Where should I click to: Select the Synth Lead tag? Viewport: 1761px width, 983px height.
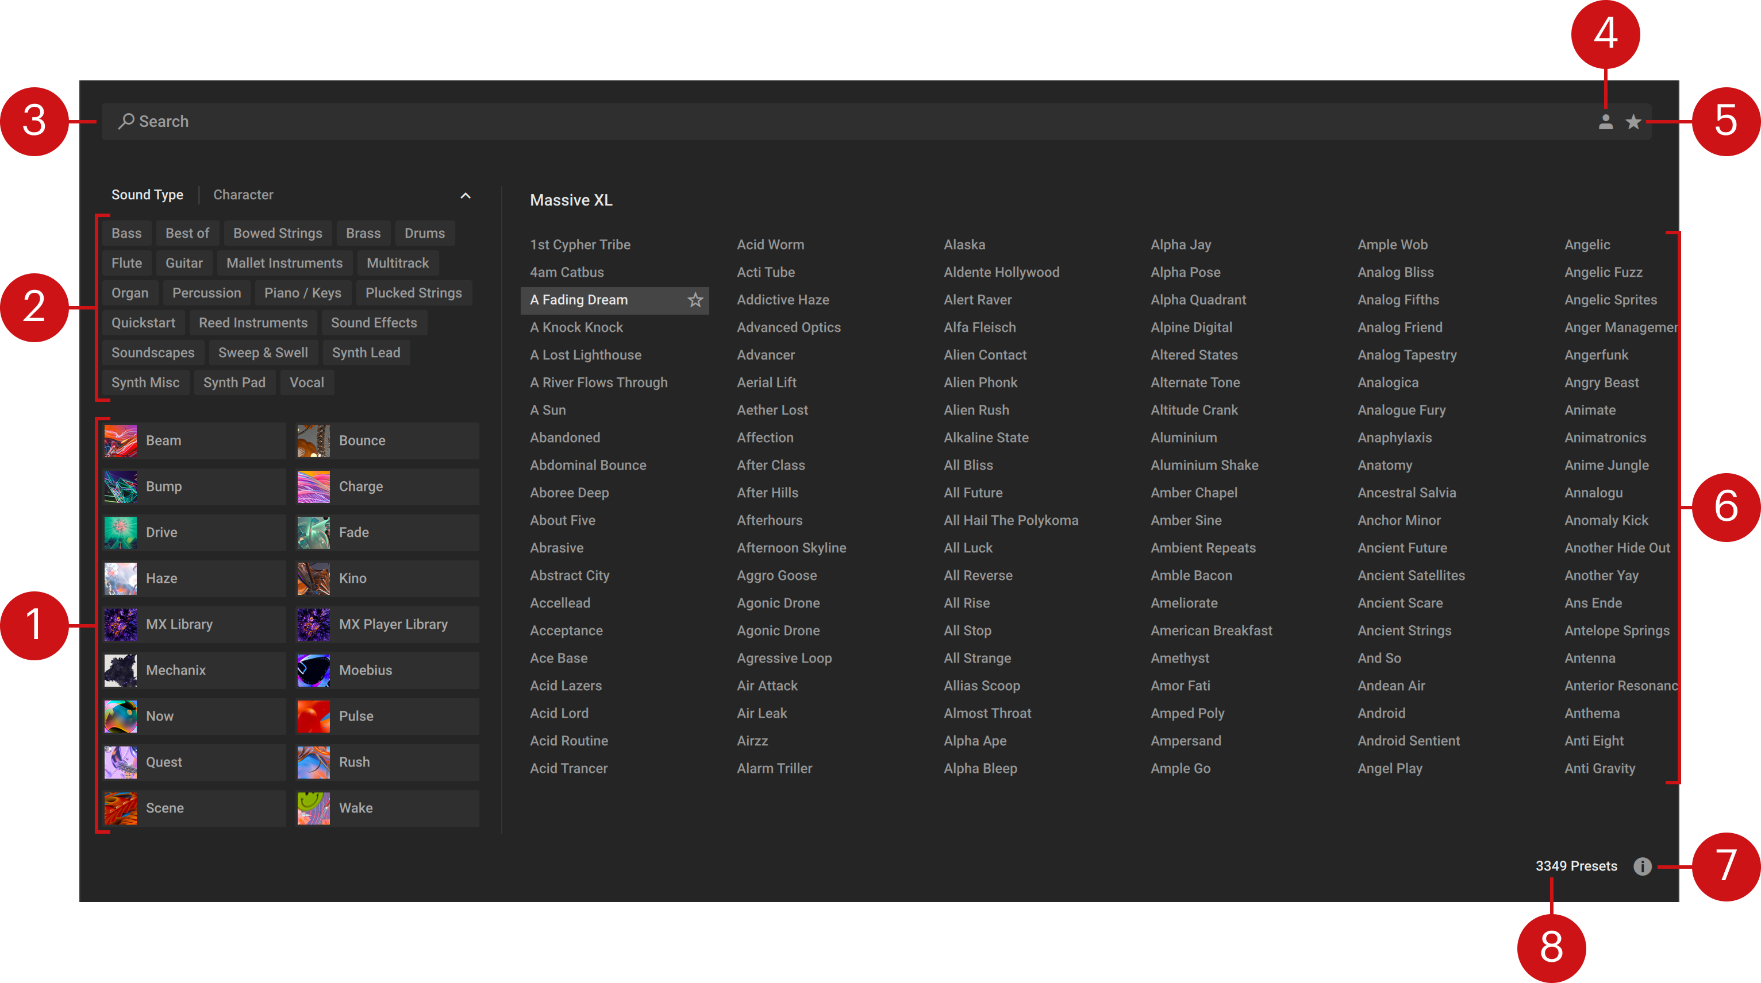coord(367,353)
